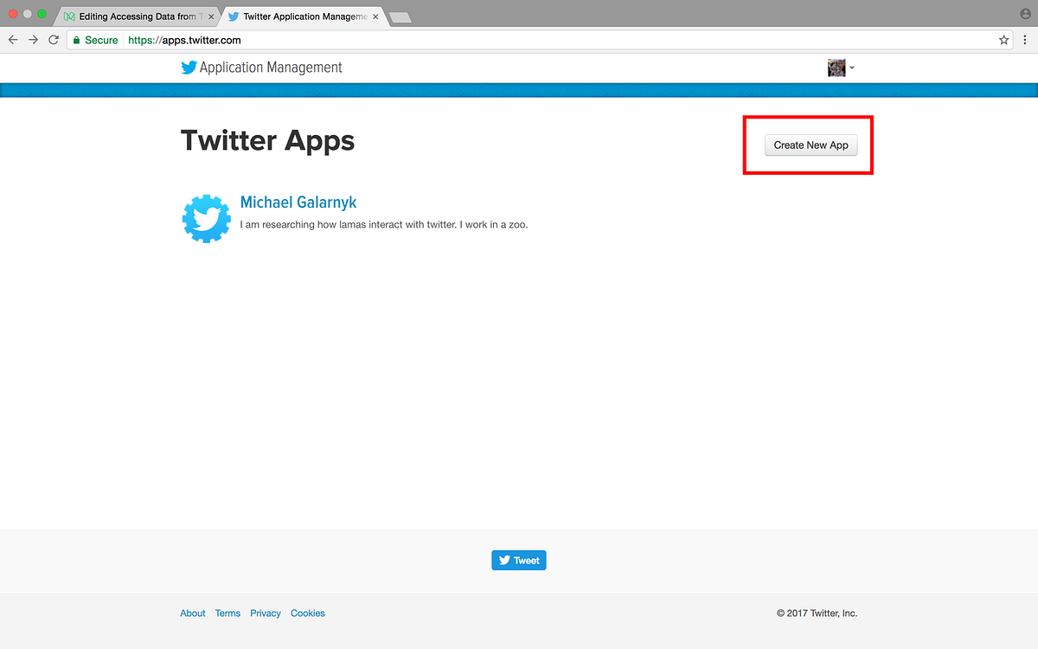The height and width of the screenshot is (649, 1038).
Task: Click the gear-styled Twitter app avatar
Action: (x=206, y=218)
